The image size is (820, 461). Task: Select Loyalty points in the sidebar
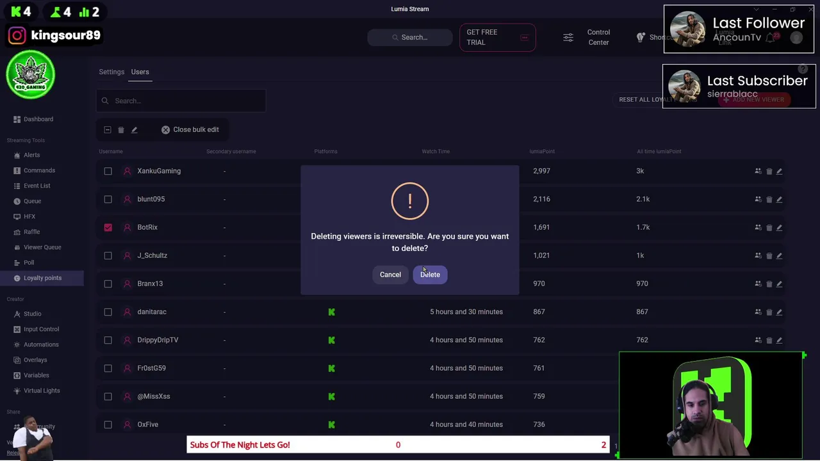(42, 278)
